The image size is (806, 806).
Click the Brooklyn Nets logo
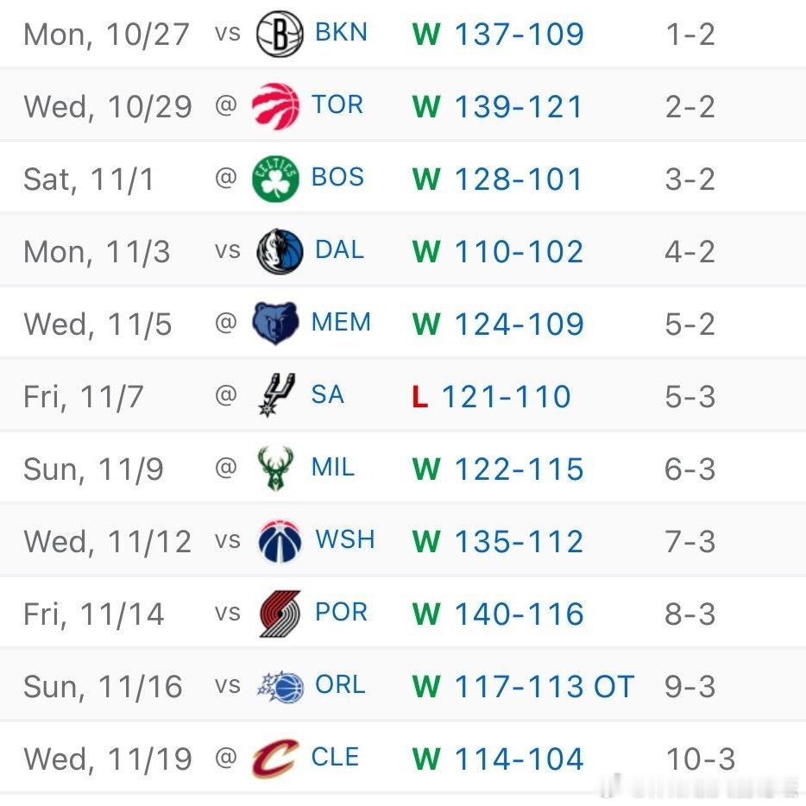coord(280,34)
